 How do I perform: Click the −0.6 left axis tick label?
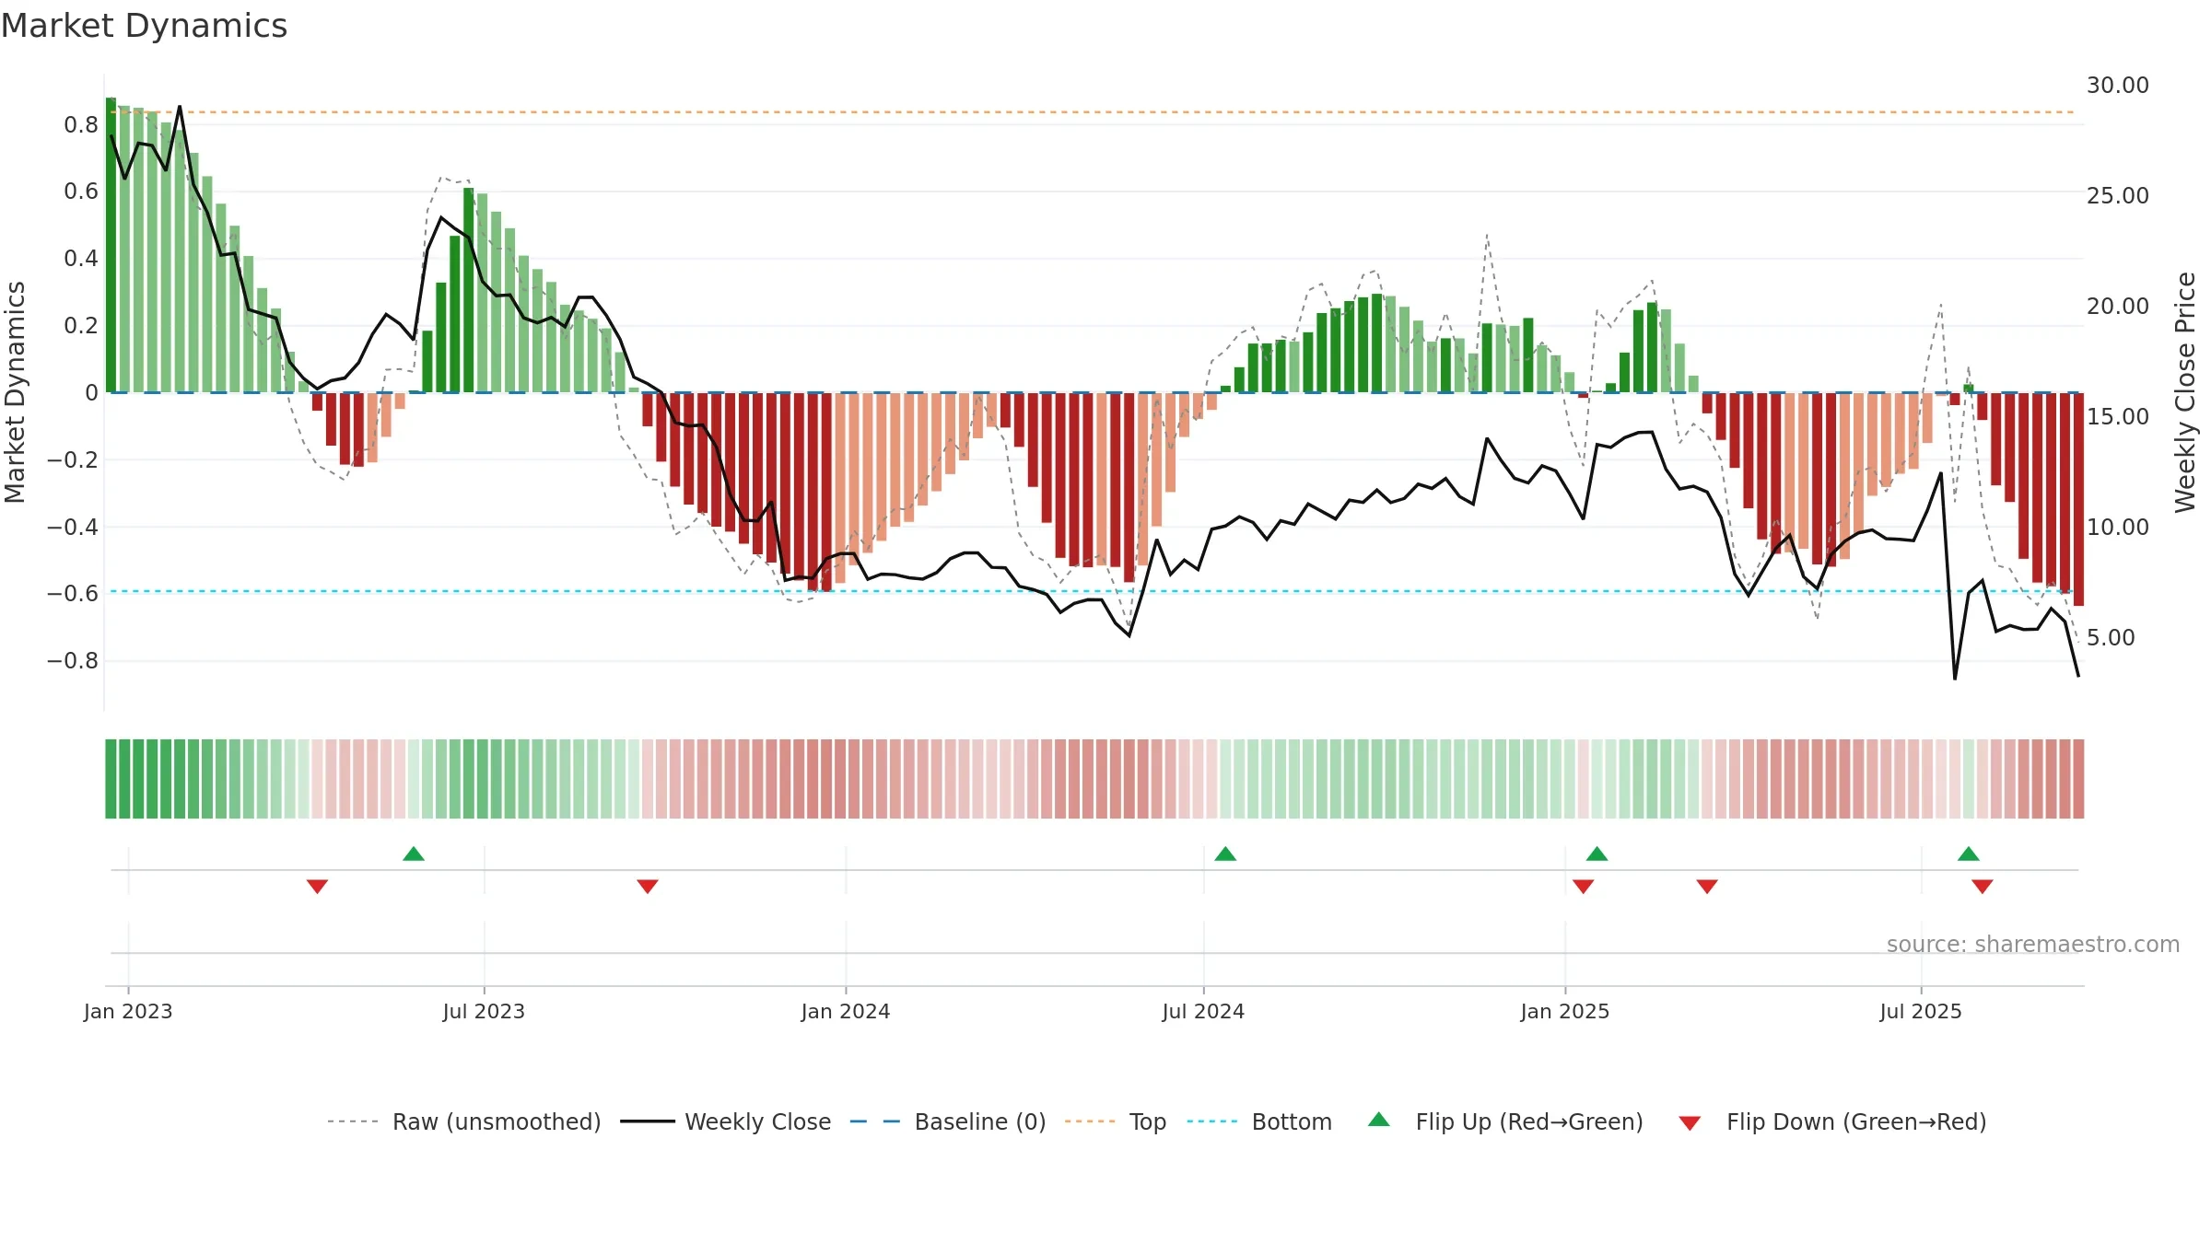click(73, 594)
